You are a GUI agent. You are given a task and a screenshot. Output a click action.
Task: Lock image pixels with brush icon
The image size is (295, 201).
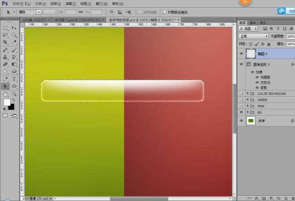[x=256, y=44]
